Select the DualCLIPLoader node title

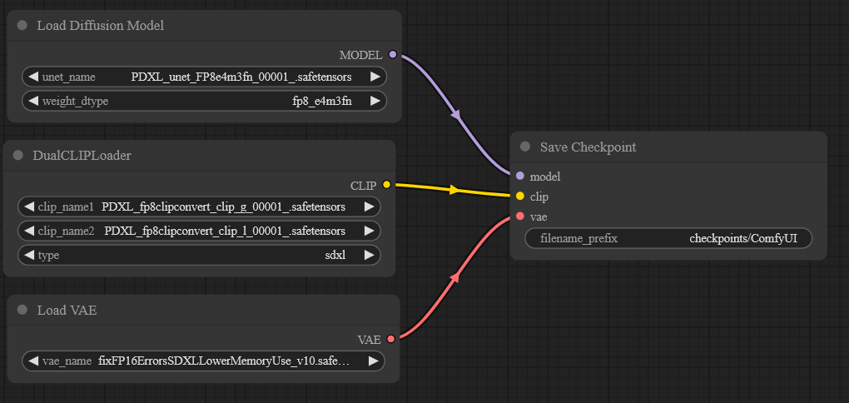82,156
